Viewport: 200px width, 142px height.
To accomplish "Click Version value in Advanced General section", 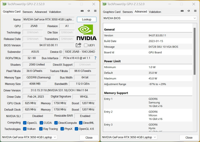I will pos(157,35).
